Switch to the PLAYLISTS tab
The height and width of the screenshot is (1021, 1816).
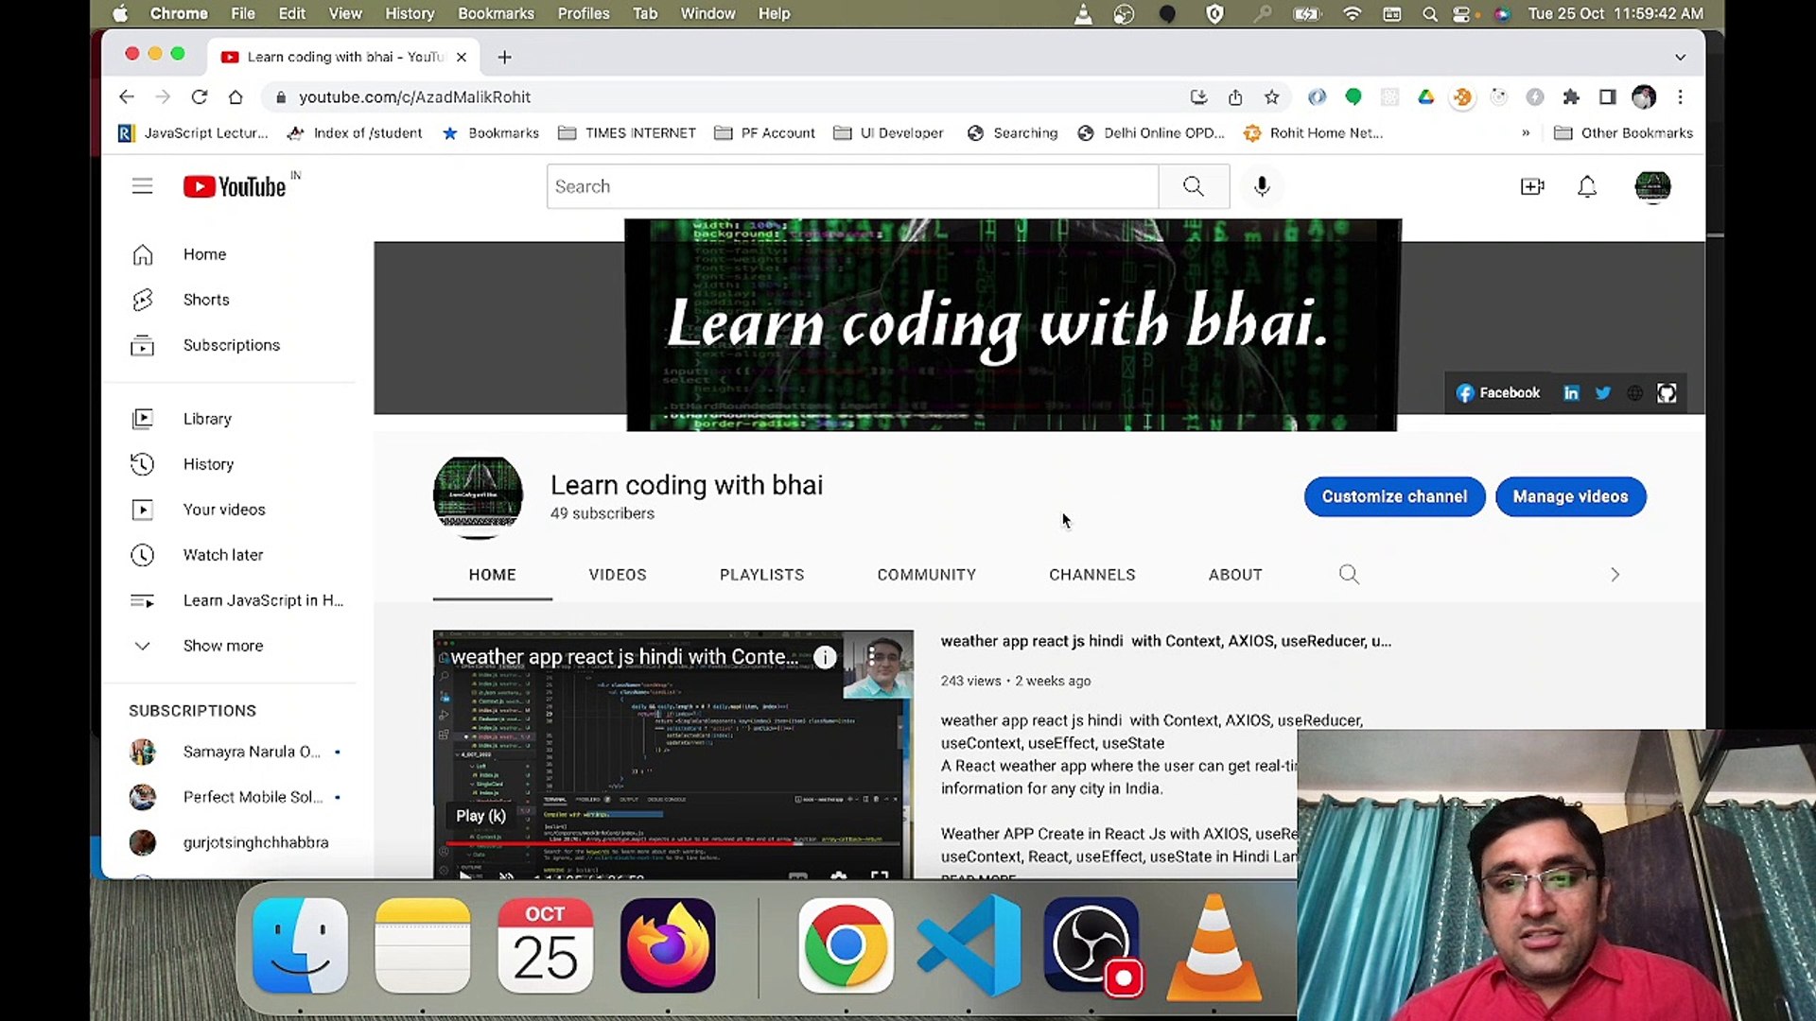point(761,575)
